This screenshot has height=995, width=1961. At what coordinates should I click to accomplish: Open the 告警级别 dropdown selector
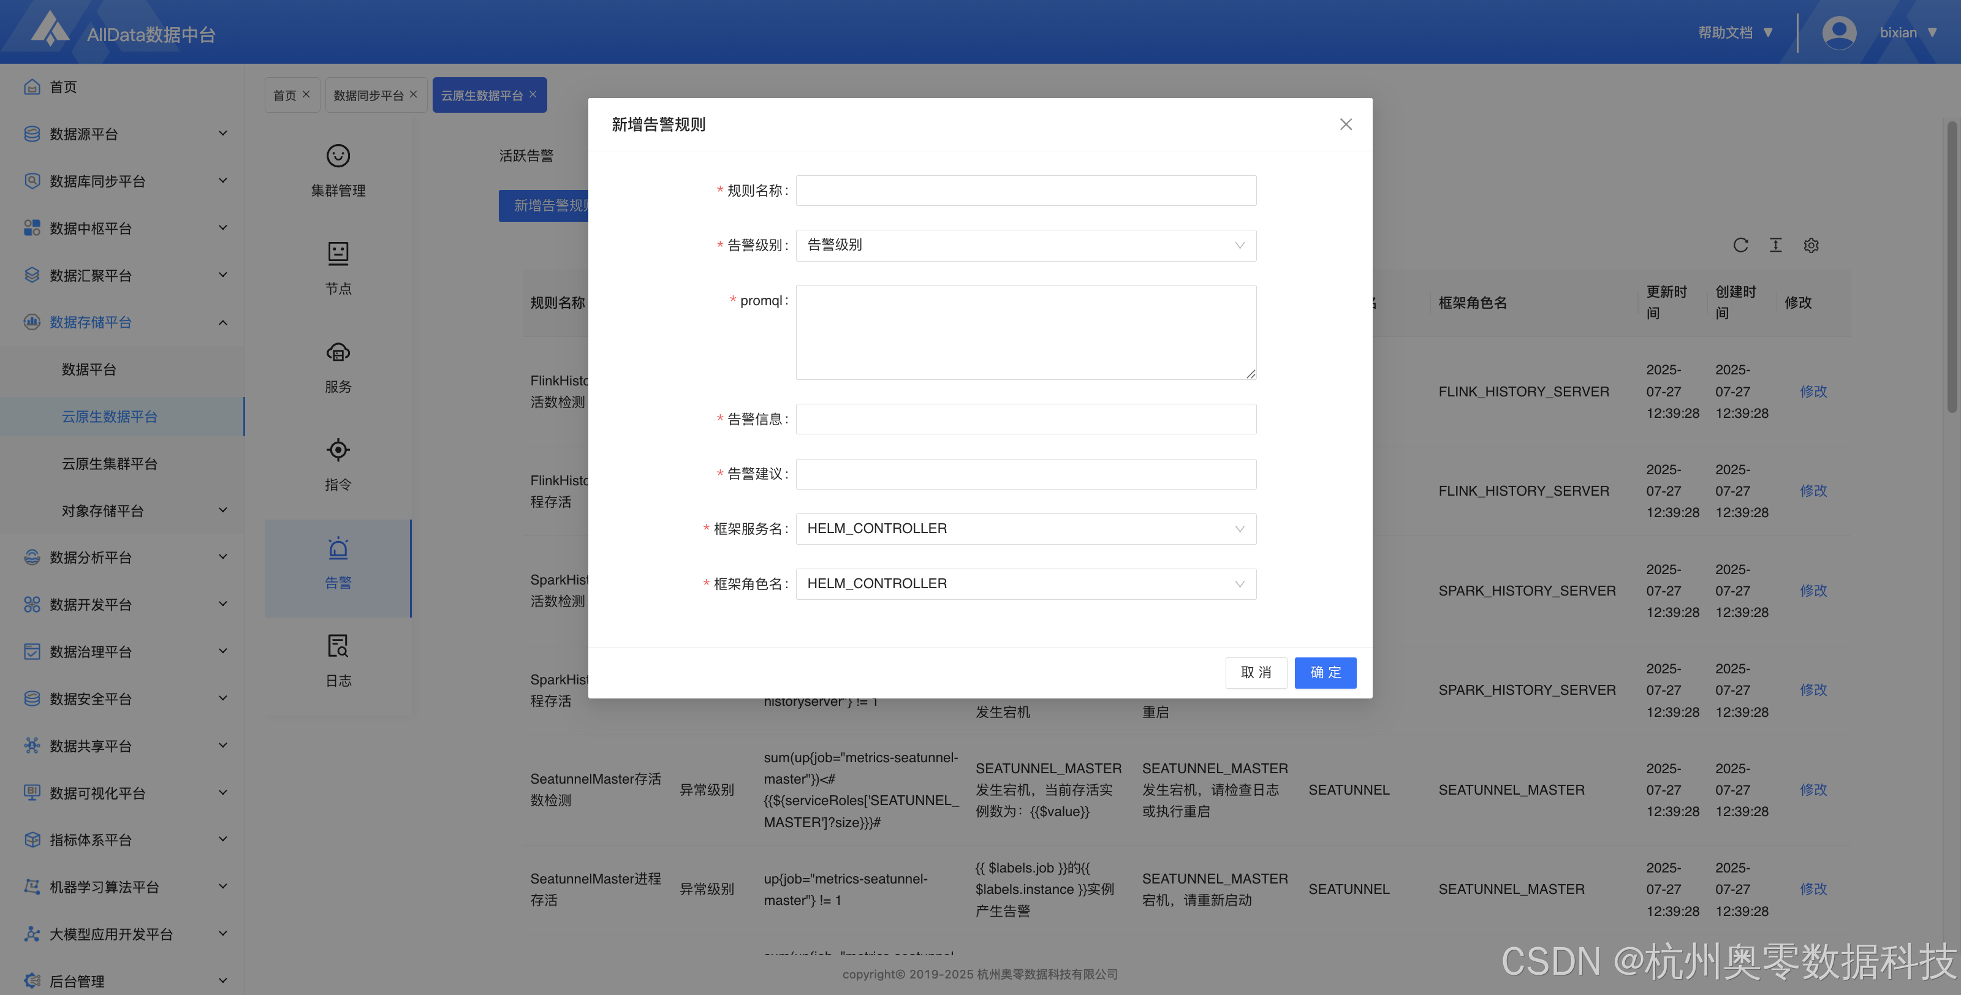1025,245
